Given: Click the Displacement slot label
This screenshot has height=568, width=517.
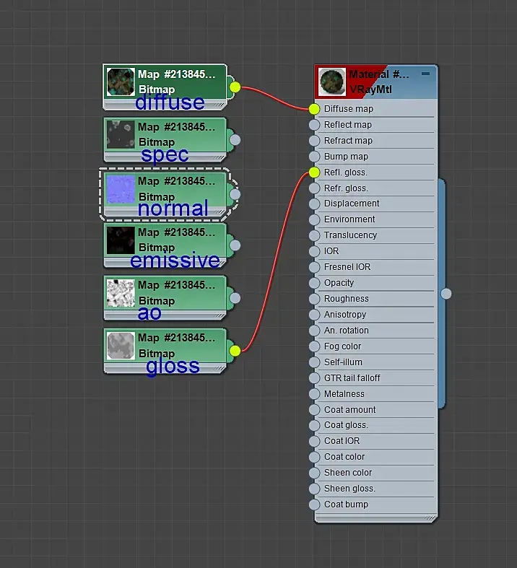Looking at the screenshot, I should (352, 204).
